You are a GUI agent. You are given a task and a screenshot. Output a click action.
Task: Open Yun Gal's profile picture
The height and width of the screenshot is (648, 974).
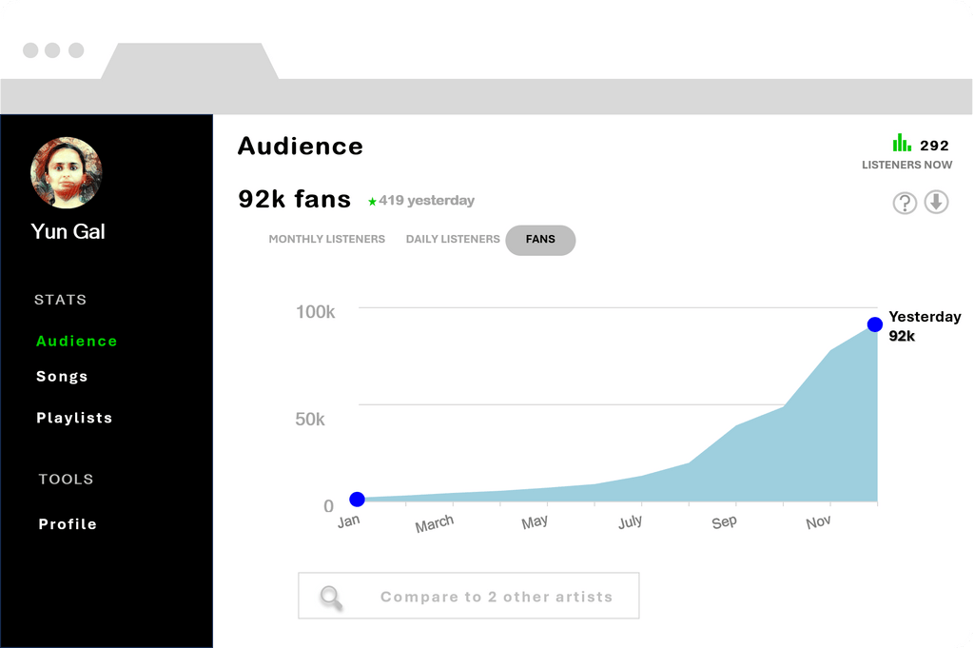[67, 172]
